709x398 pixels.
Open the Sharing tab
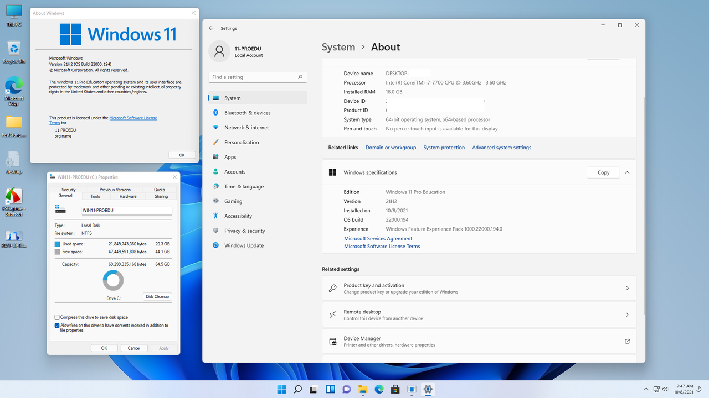click(x=161, y=196)
